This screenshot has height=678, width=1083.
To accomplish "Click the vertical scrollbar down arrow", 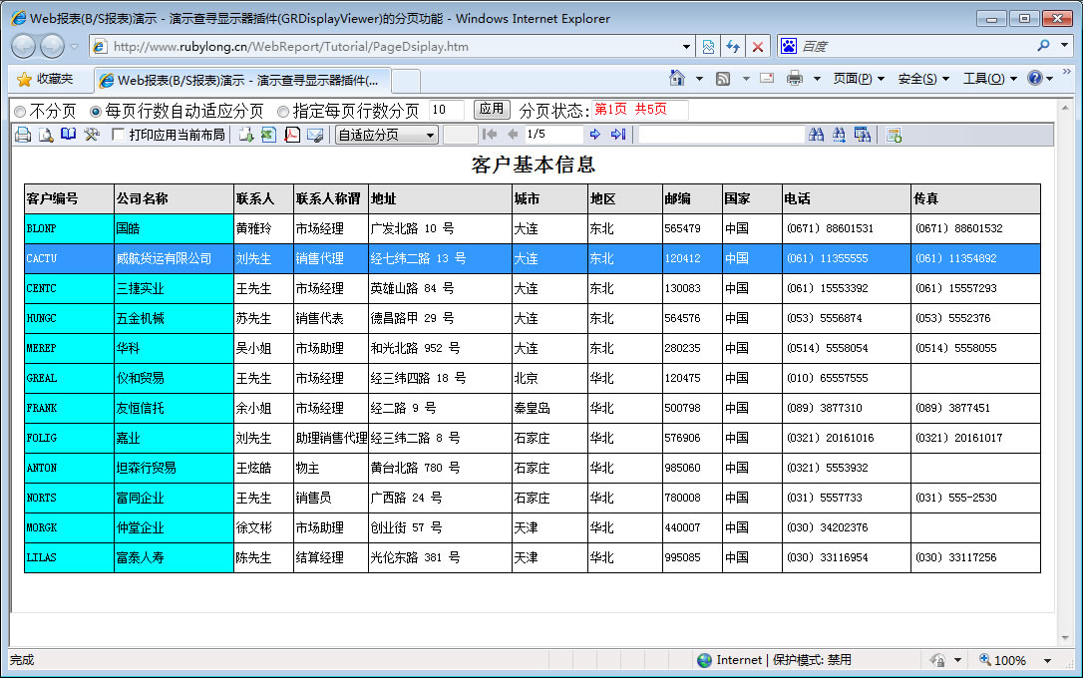I will pyautogui.click(x=1064, y=637).
